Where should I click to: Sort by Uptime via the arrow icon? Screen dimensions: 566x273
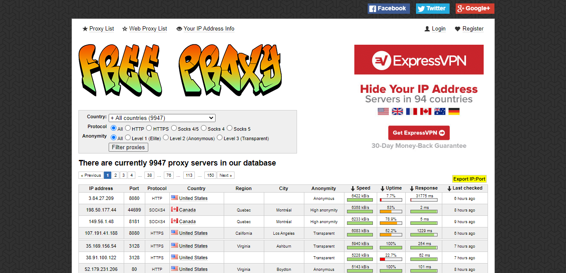point(382,188)
